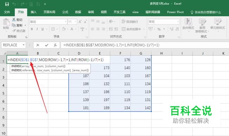Viewport: 229px width, 136px height.
Task: Click the 剪切 cut button
Action: pyautogui.click(x=17, y=20)
